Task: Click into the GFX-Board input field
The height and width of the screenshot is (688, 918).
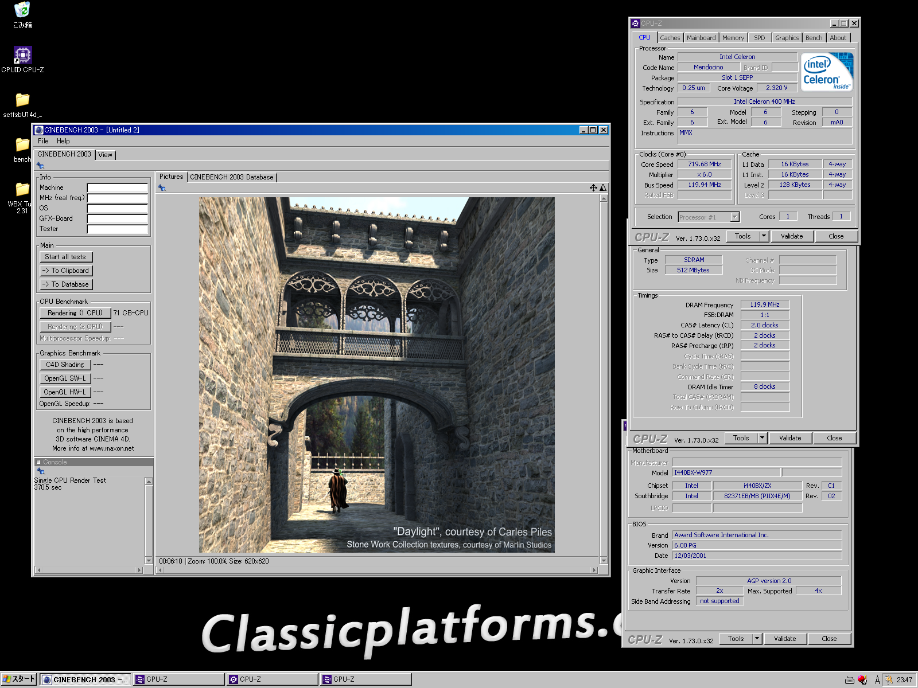Action: pyautogui.click(x=117, y=219)
